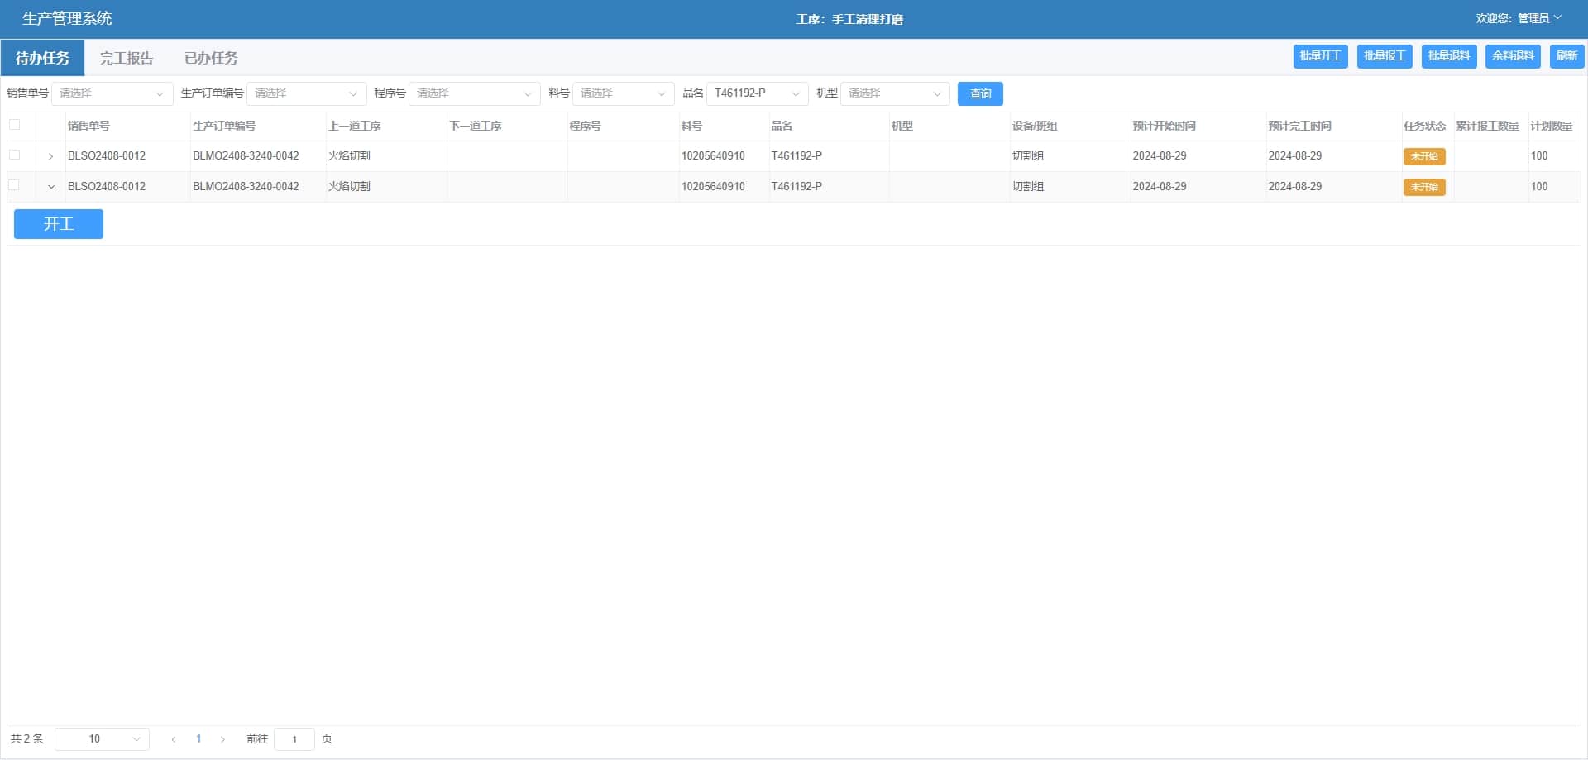
Task: Start the task with the 开工 button
Action: click(x=59, y=224)
